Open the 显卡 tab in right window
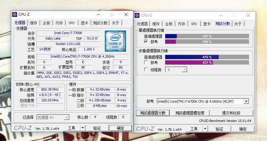The width and height of the screenshot is (267, 141). click(207, 24)
